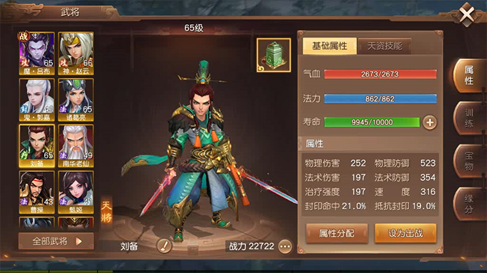Screen dimensions: 487x273
Task: Select the 南华老仙 hero portrait
Action: (x=76, y=146)
